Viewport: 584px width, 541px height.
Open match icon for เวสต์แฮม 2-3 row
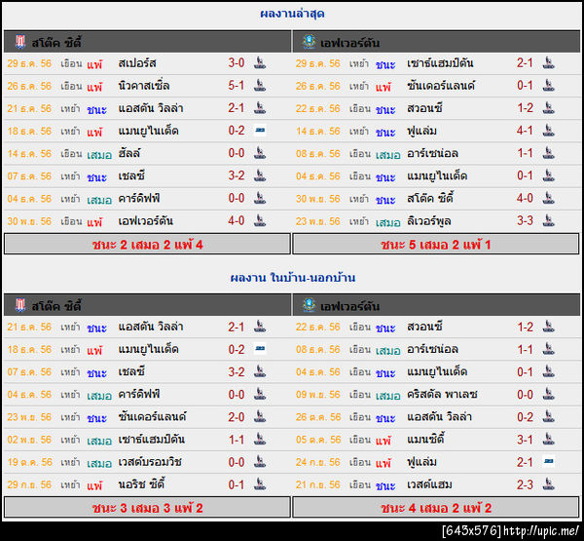point(548,484)
